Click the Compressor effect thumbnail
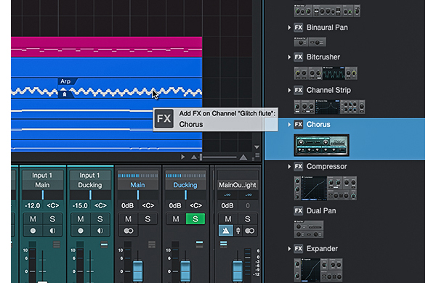 coord(326,188)
